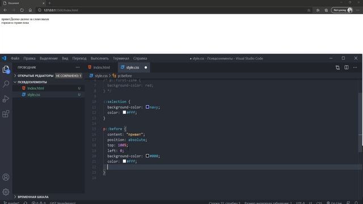Click the НЕ СОХРАНЕНО: 1 badge

pyautogui.click(x=69, y=75)
